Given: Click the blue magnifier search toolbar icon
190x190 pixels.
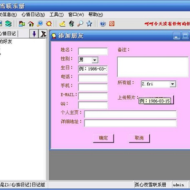Looking at the screenshot, I should point(40,23).
